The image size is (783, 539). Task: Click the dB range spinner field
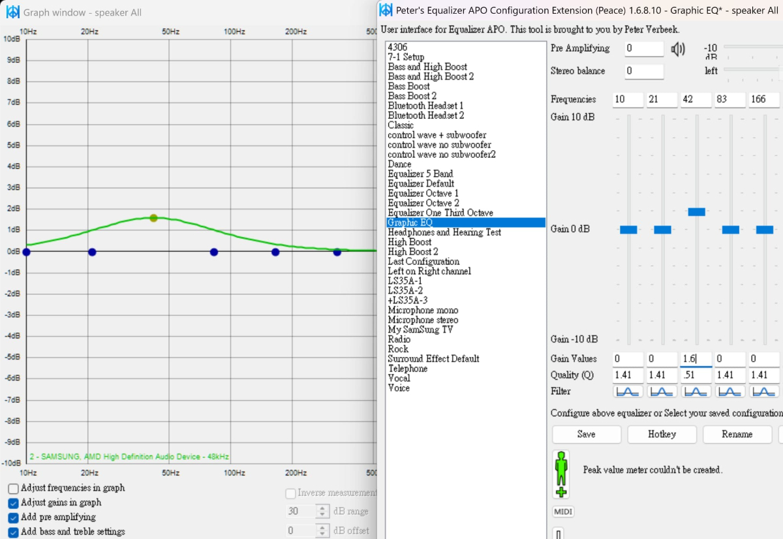tap(307, 512)
